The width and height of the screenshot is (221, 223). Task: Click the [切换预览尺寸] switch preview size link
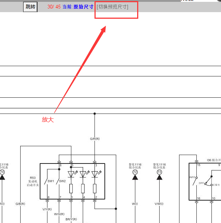[113, 7]
